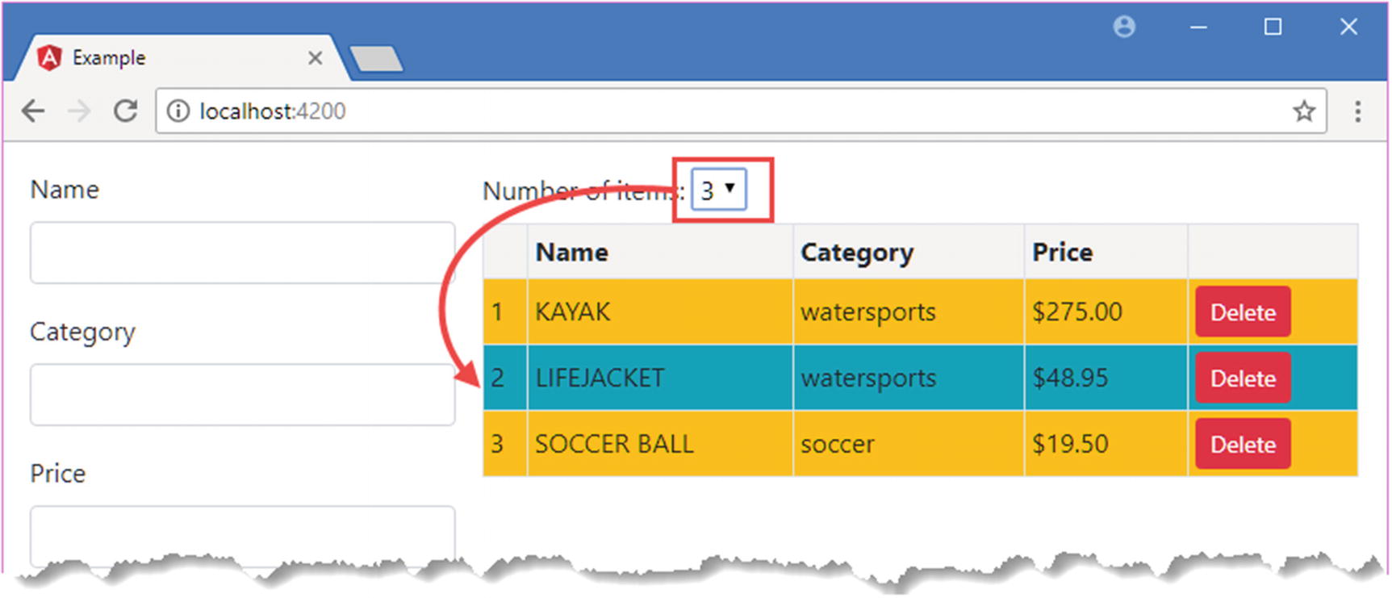Viewport: 1392px width, 598px height.
Task: Open a new tab
Action: pyautogui.click(x=376, y=59)
